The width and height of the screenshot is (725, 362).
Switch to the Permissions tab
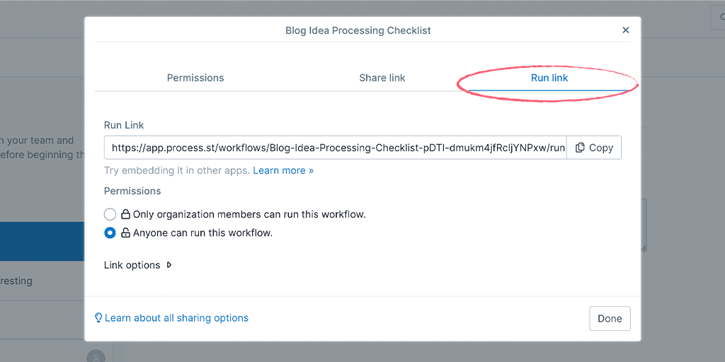click(195, 78)
